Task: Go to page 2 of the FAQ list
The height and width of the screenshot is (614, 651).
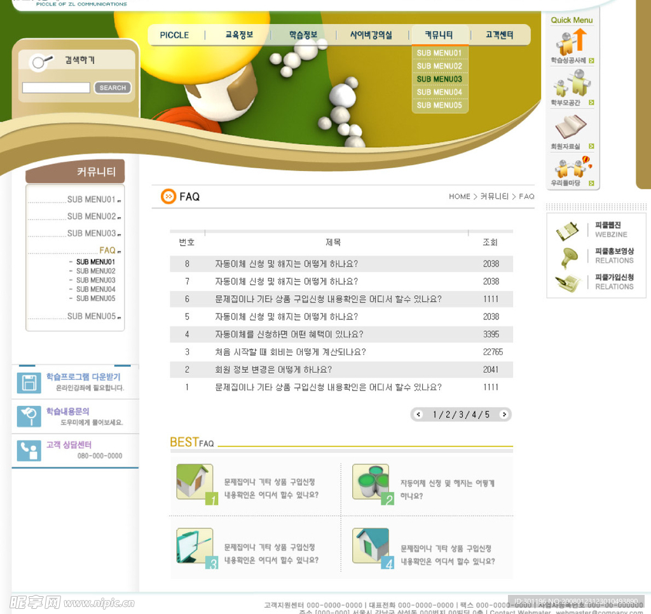Action: (x=448, y=415)
